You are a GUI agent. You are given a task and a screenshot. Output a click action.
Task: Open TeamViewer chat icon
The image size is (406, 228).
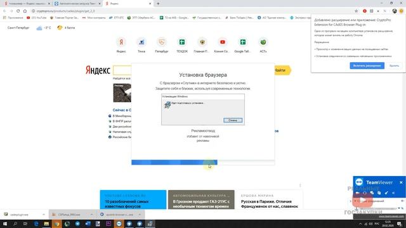(372, 193)
